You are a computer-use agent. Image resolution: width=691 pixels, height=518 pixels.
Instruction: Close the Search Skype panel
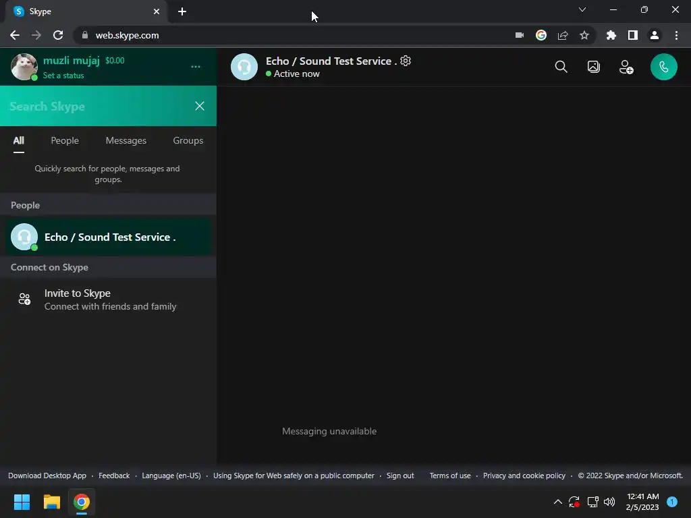[x=200, y=106]
